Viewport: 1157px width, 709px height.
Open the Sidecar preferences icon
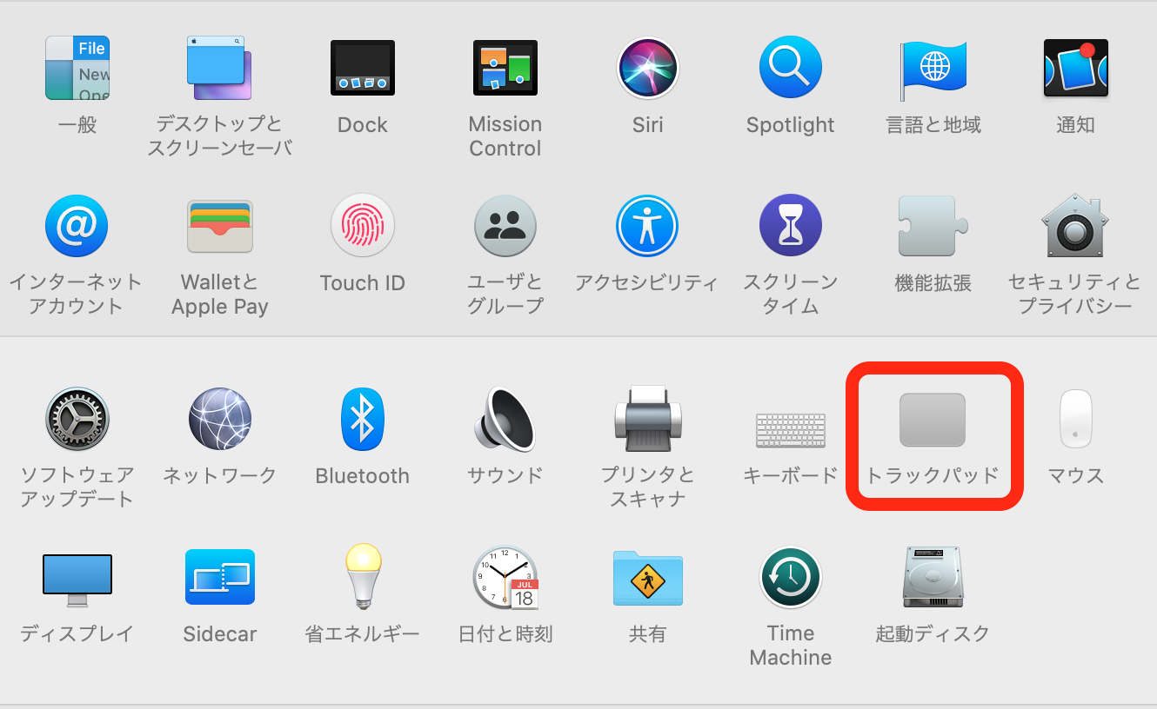219,577
